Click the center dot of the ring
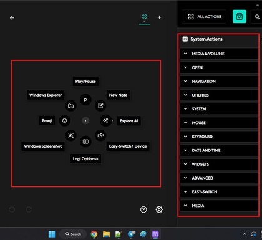 85,120
